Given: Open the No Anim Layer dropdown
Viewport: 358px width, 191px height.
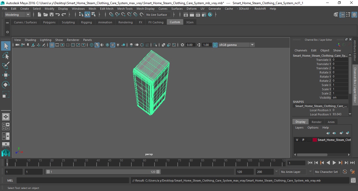Looking at the screenshot, I should click(x=293, y=172).
